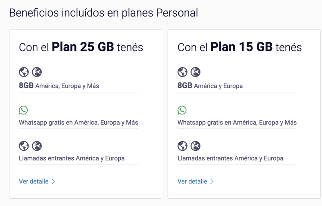The height and width of the screenshot is (206, 322).
Task: Expand chevron next to Plan 25 GB Ver detalle
Action: (53, 181)
